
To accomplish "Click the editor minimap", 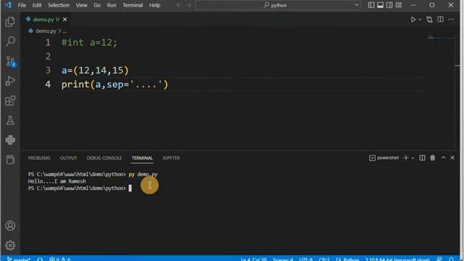I will (441, 38).
